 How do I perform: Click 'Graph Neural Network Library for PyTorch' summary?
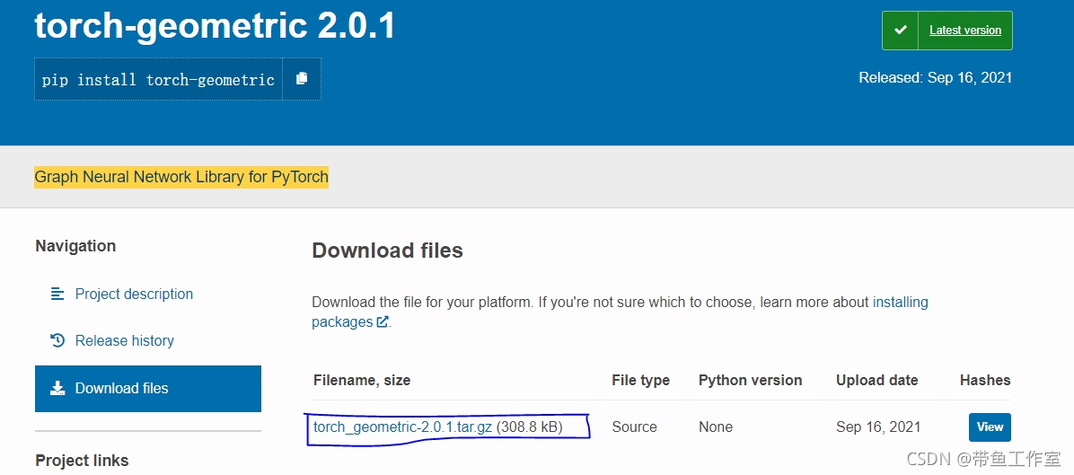[x=181, y=177]
